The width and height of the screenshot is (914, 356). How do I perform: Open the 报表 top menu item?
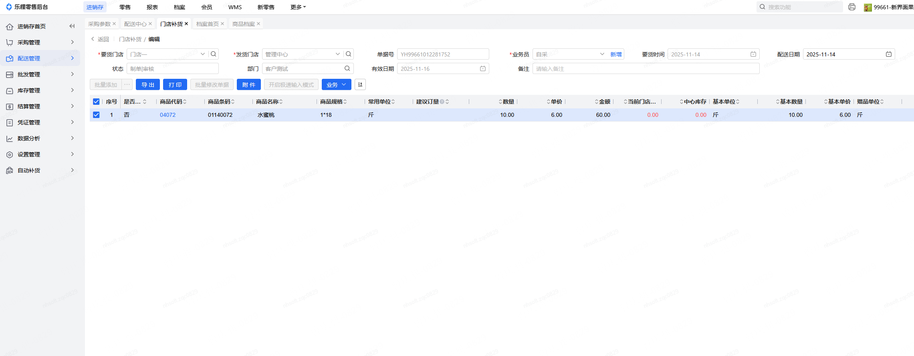point(152,7)
